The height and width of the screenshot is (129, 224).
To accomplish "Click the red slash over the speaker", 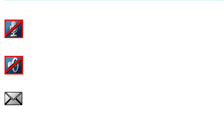I will click(14, 65).
